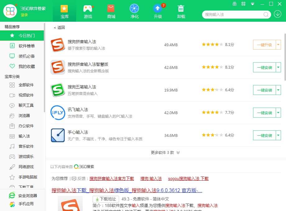This screenshot has width=286, height=211.
Task: Open 搜狗拼音输入法官方下载 suggestion link
Action: 112,179
